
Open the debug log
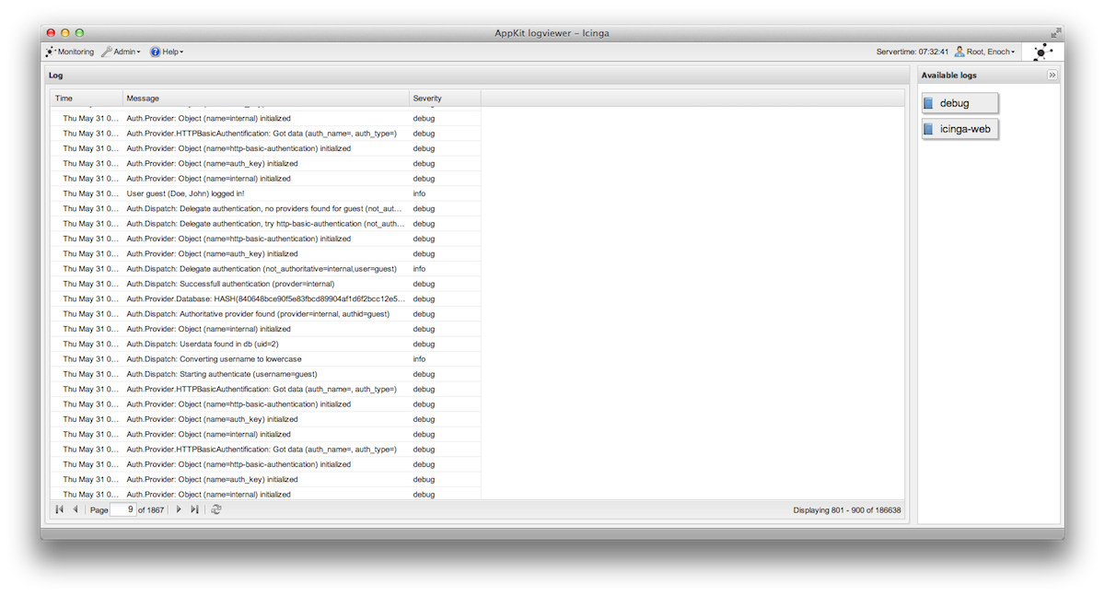coord(960,103)
